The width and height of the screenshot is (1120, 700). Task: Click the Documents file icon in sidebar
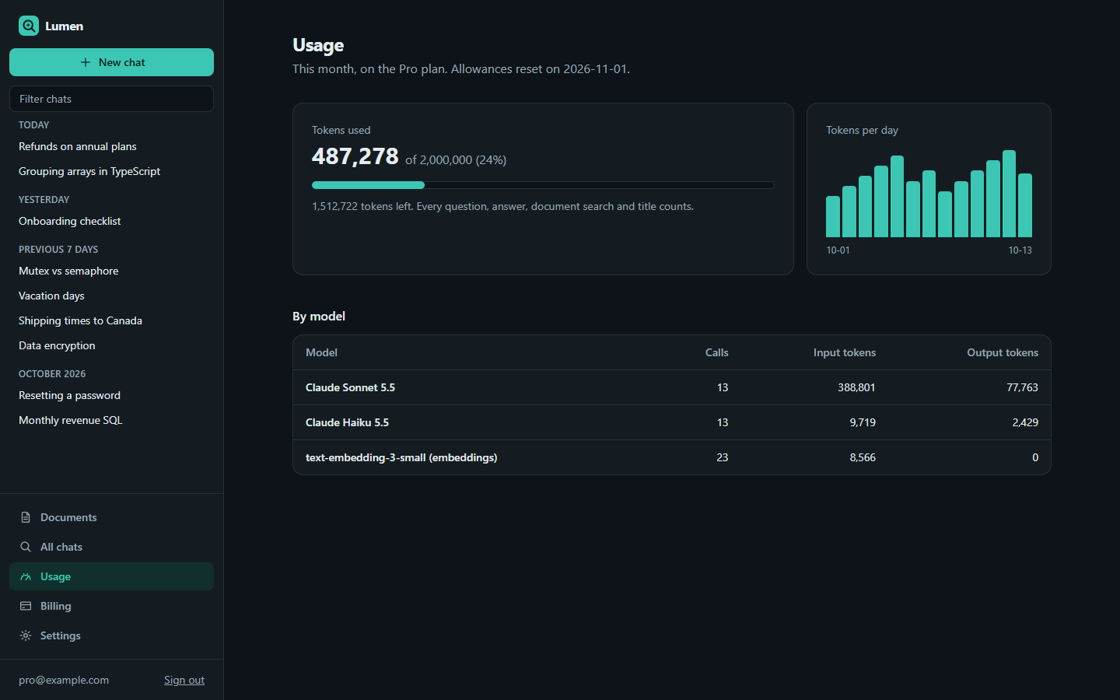pyautogui.click(x=26, y=517)
